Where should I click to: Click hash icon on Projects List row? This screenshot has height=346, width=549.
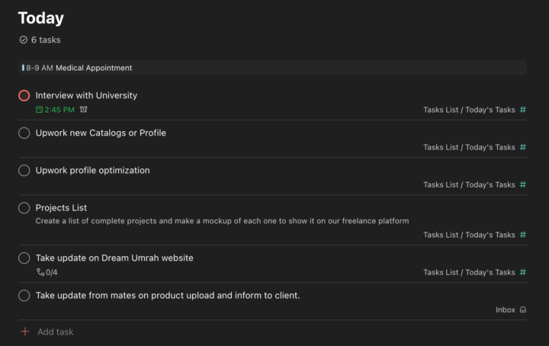point(522,235)
